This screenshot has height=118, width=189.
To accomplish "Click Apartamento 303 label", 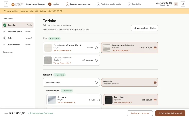I will pyautogui.click(x=164, y=3).
